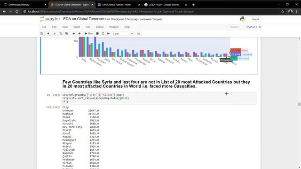This screenshot has width=301, height=169.
Task: Open the Kernel menu
Action: pyautogui.click(x=100, y=27)
